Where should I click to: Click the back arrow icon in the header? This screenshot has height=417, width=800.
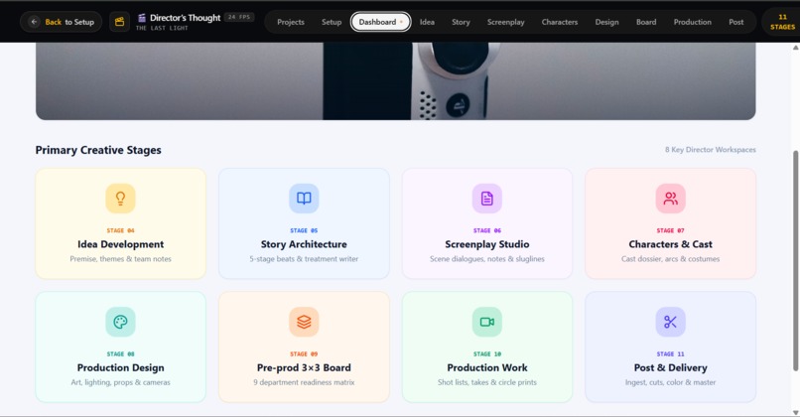pyautogui.click(x=34, y=22)
